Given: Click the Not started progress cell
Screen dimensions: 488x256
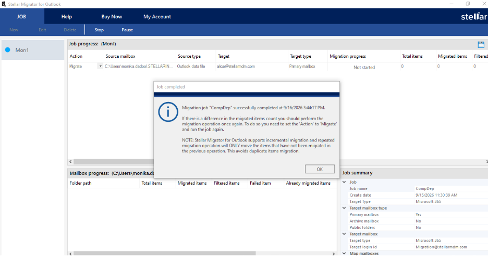Looking at the screenshot, I should click(x=363, y=67).
